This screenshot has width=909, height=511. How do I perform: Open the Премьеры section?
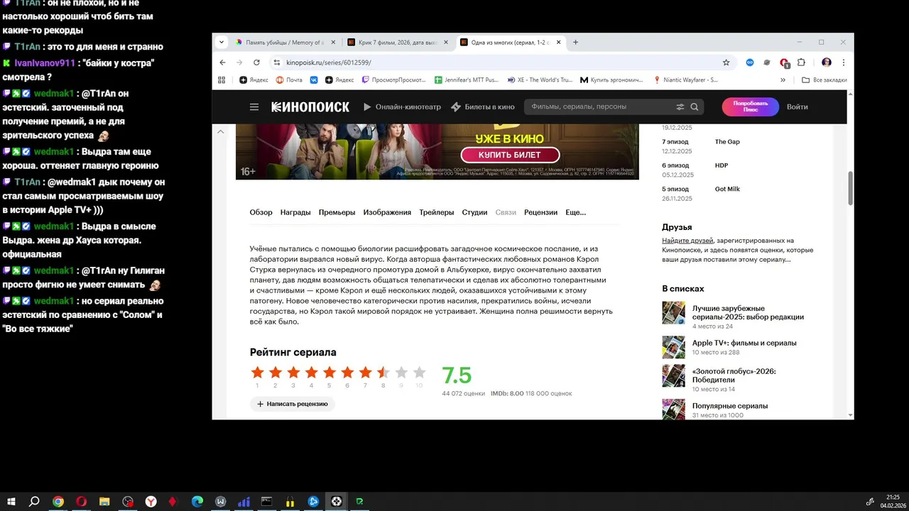[x=337, y=212]
